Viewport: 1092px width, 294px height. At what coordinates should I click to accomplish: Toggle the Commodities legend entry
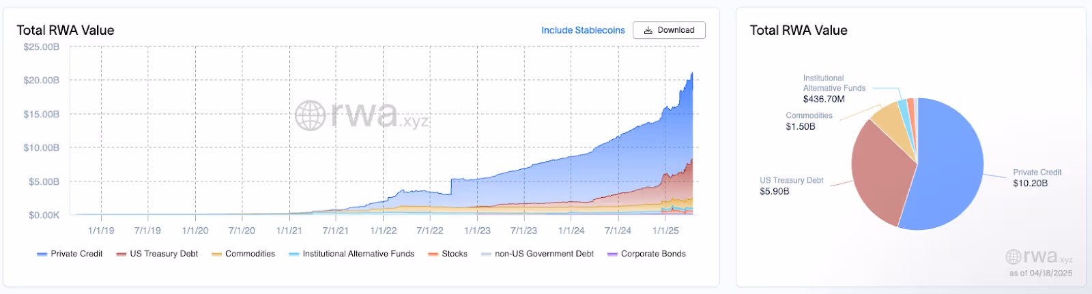click(x=243, y=254)
